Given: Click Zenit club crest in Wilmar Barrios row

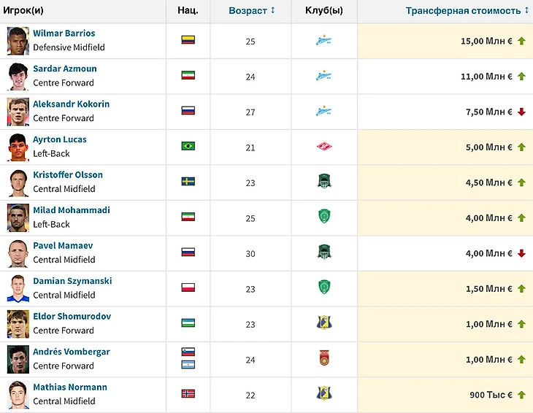Looking at the screenshot, I should (324, 41).
